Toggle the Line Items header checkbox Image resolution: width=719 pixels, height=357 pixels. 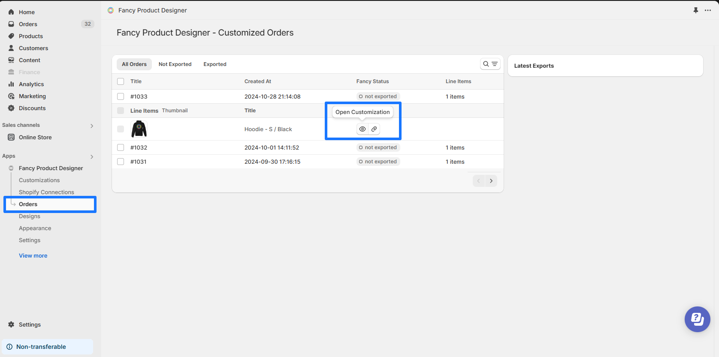point(121,111)
